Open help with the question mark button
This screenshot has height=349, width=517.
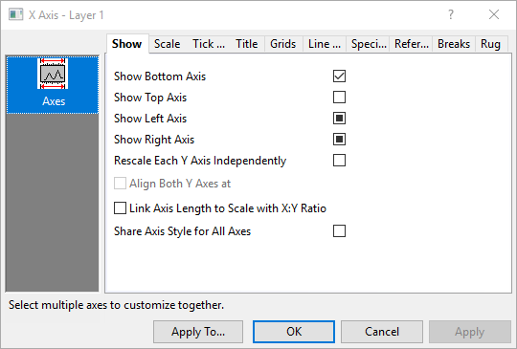coord(451,14)
